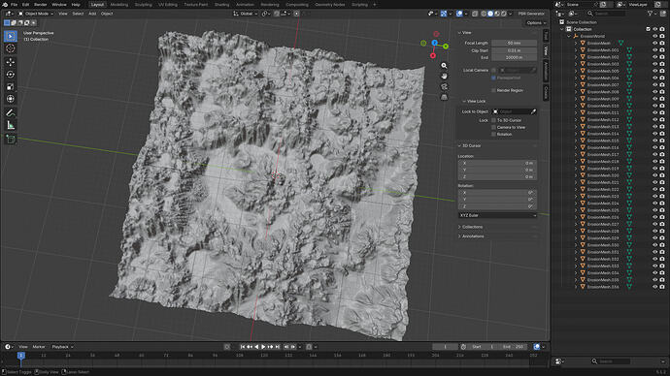Open the Global transform orientation dropdown

(x=246, y=14)
